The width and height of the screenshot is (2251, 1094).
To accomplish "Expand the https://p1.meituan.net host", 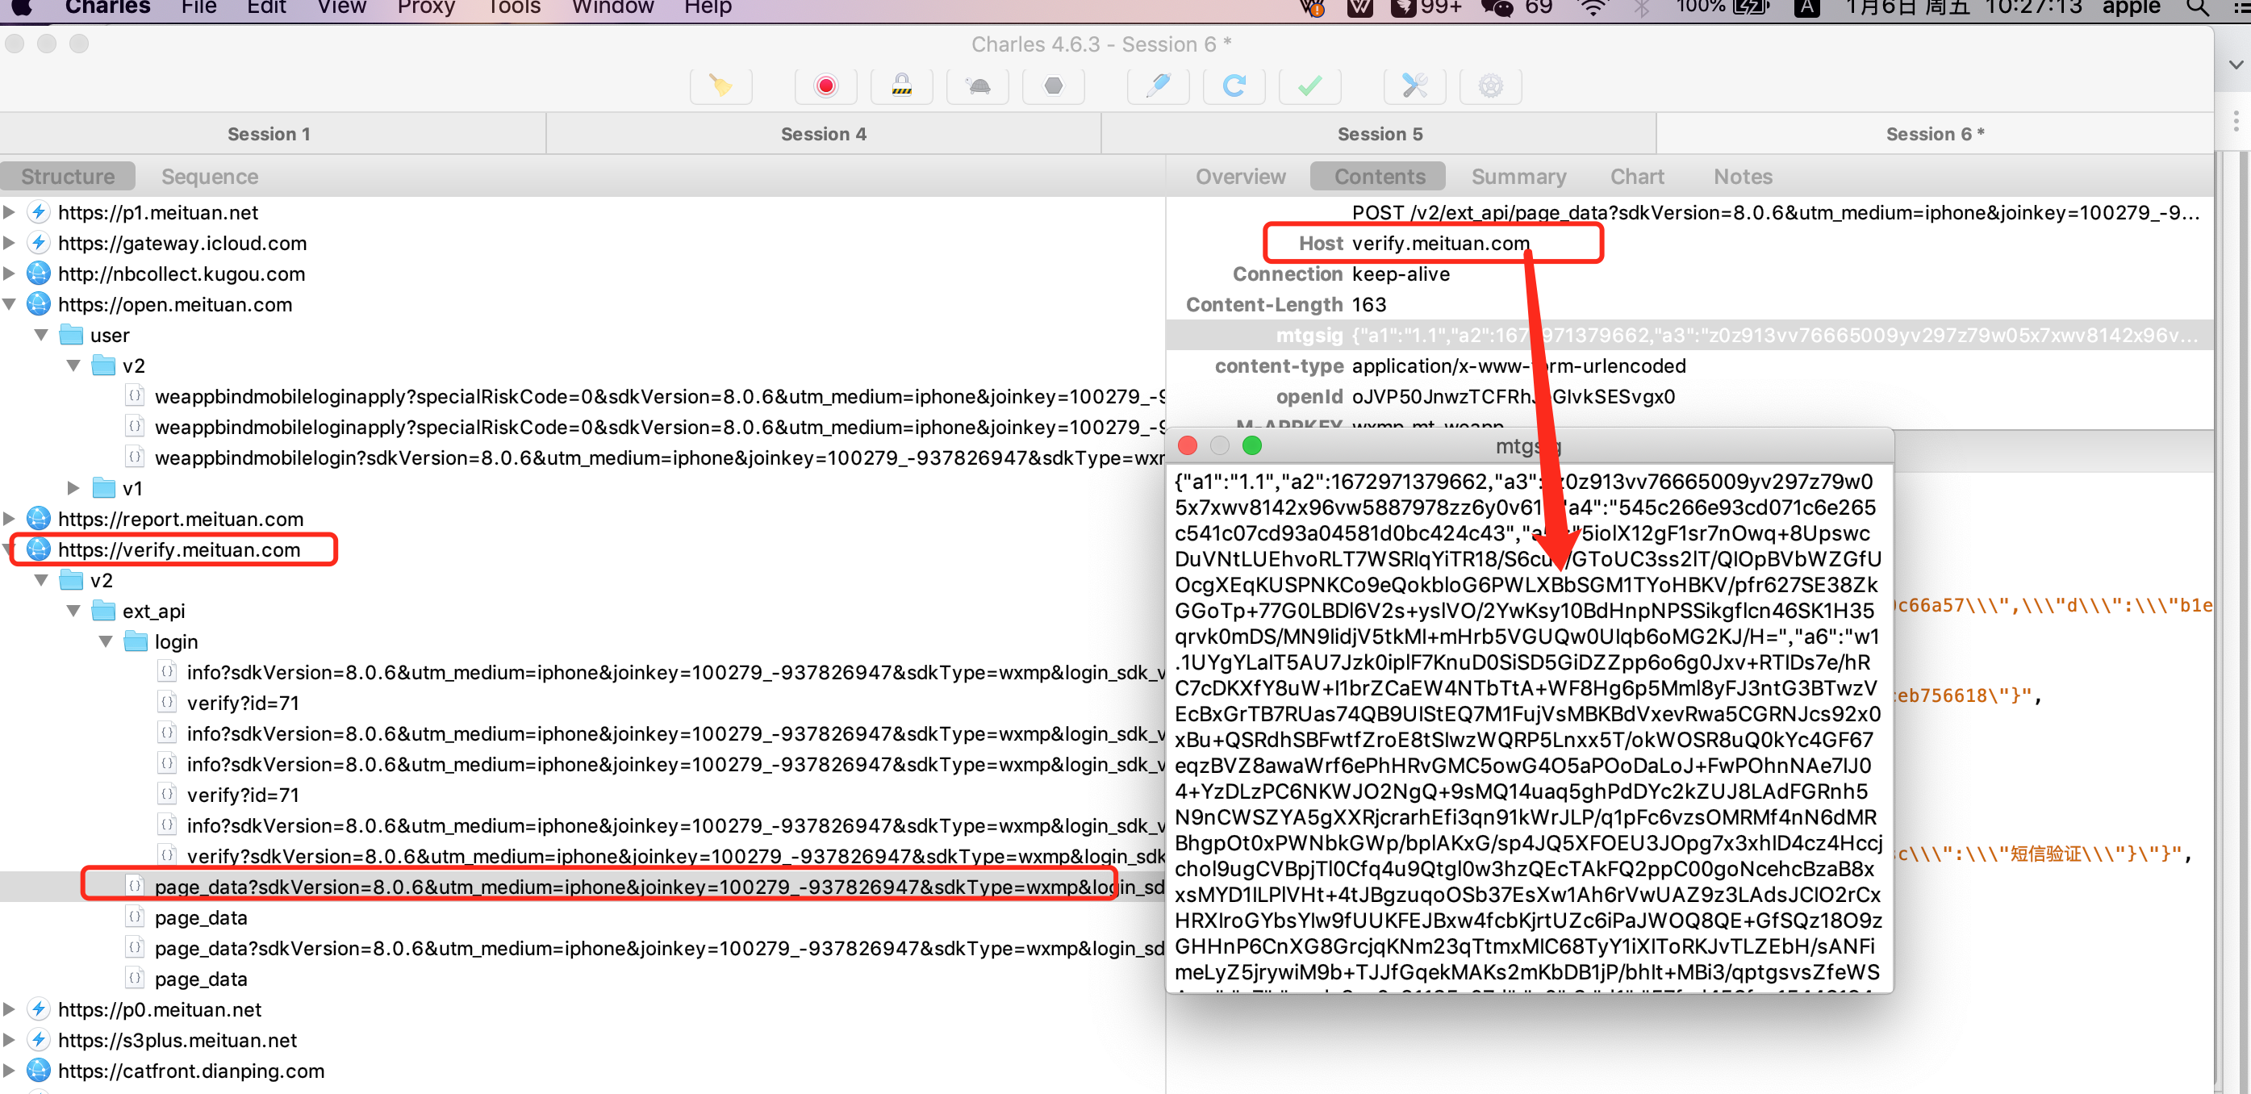I will tap(10, 212).
